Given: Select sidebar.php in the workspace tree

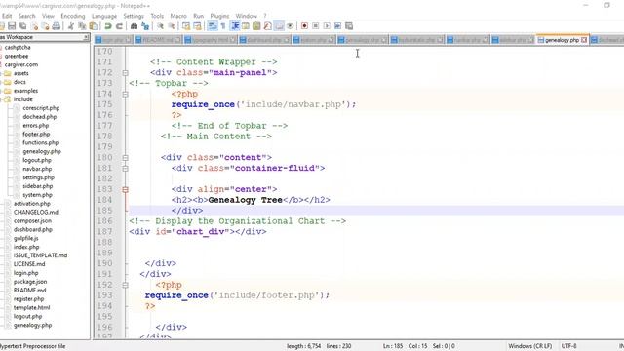Looking at the screenshot, I should pos(37,186).
